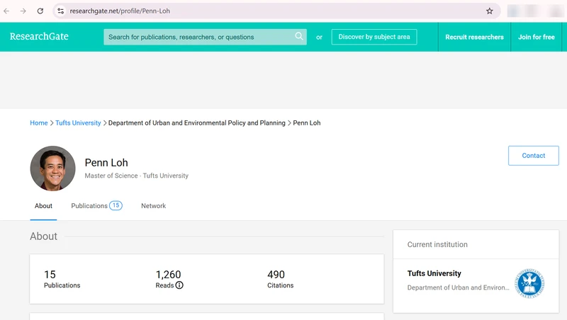Click the browser address bar URL
The height and width of the screenshot is (320, 567).
(120, 11)
